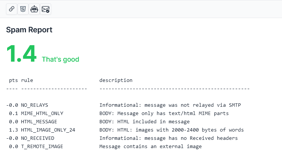282x162 pixels.
Task: Click the description column header
Action: (x=116, y=80)
